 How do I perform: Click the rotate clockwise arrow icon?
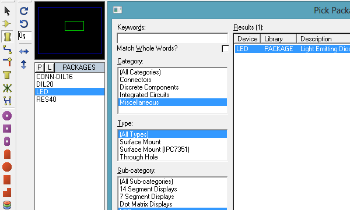coord(24,11)
